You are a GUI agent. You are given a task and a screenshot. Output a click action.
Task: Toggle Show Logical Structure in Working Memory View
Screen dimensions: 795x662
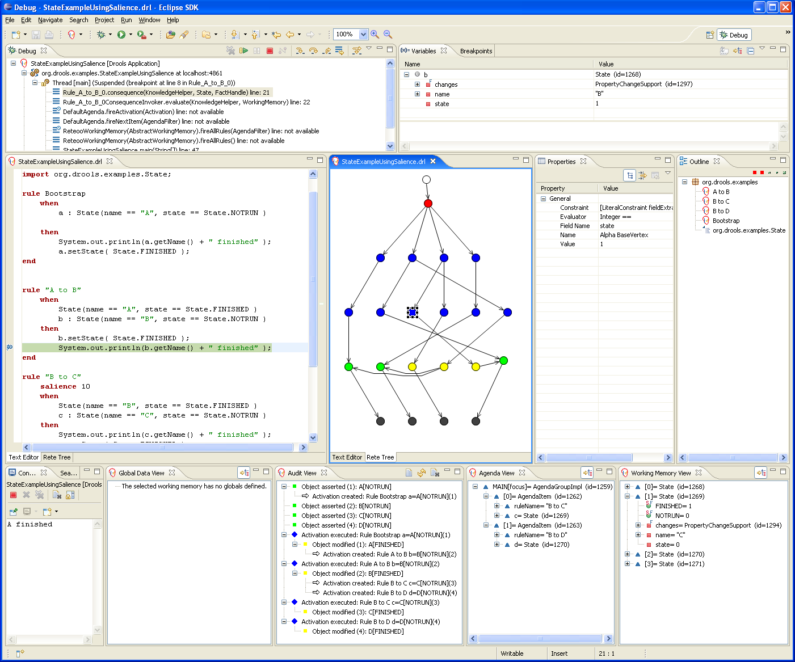pyautogui.click(x=761, y=473)
